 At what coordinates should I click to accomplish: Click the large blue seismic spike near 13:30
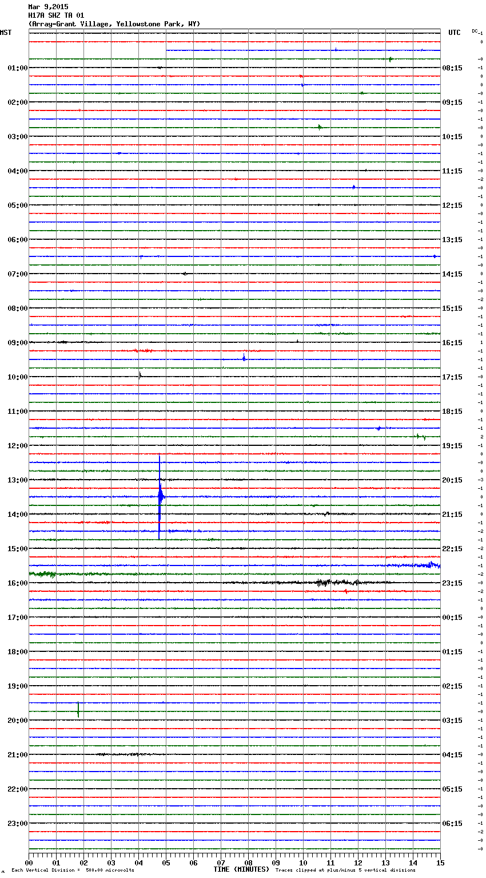pos(160,496)
